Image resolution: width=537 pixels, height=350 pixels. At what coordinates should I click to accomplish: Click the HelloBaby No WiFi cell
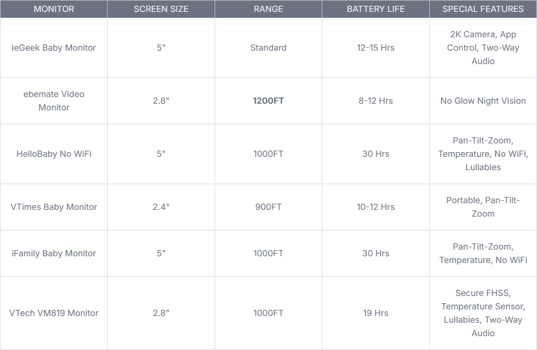coord(54,154)
